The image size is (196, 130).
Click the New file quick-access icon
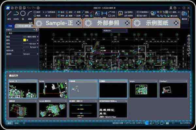[12, 8]
